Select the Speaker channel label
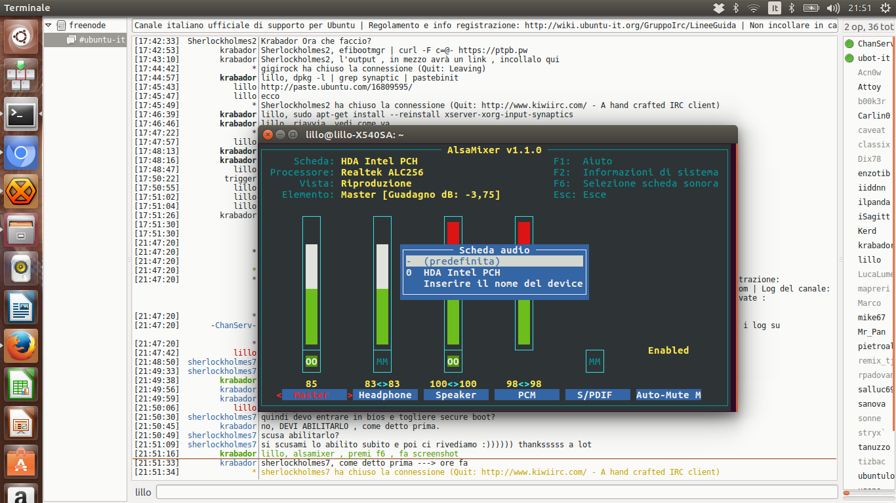Viewport: 896px width, 503px height. click(x=456, y=395)
